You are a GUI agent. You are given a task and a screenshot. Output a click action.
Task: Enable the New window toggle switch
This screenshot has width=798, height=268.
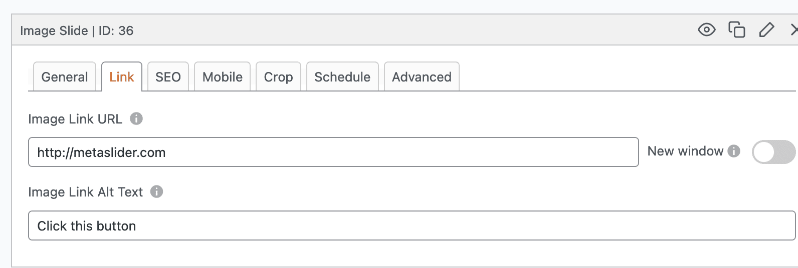click(773, 152)
